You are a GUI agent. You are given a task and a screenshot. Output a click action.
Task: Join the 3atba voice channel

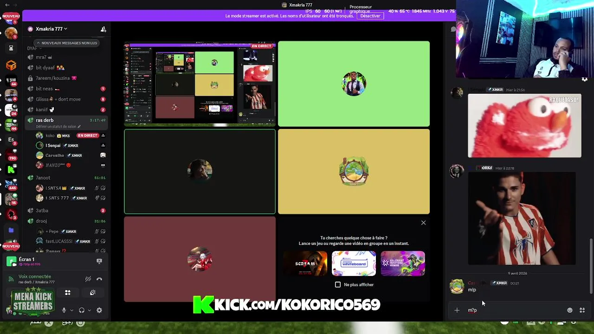(x=66, y=211)
